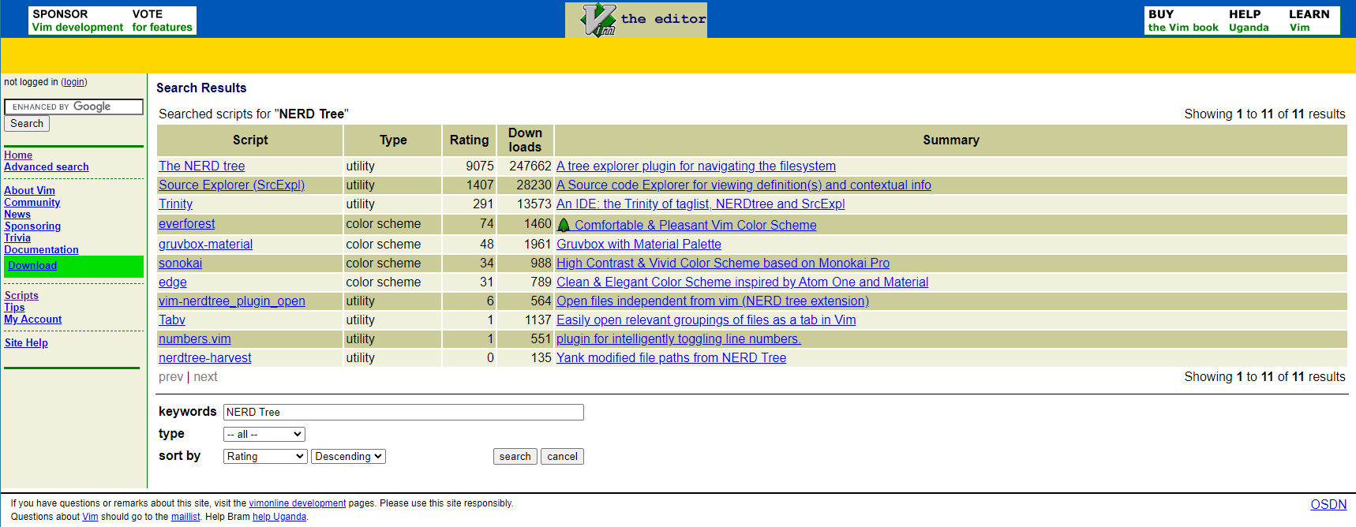Open the highlighted Download link
1356x527 pixels.
(32, 266)
